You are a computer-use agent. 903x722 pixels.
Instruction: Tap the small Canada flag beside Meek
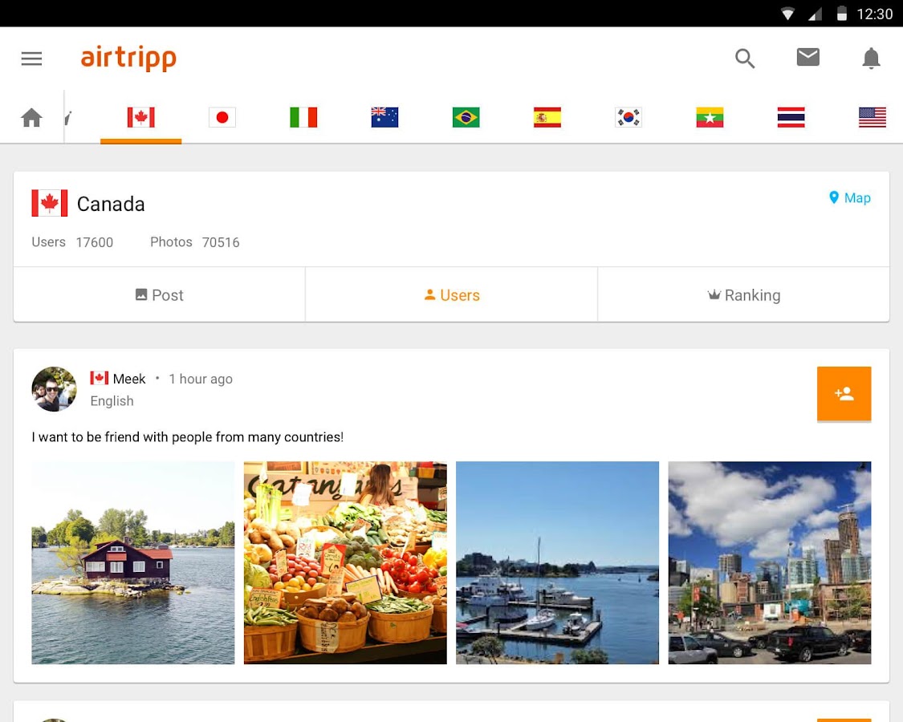pos(99,379)
